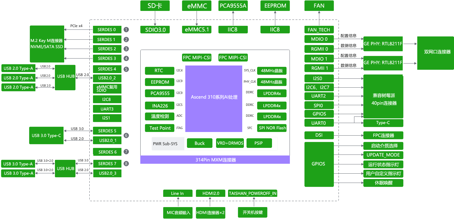The width and height of the screenshot is (454, 219).
Task: Select the I2C8 block
Action: (107, 99)
